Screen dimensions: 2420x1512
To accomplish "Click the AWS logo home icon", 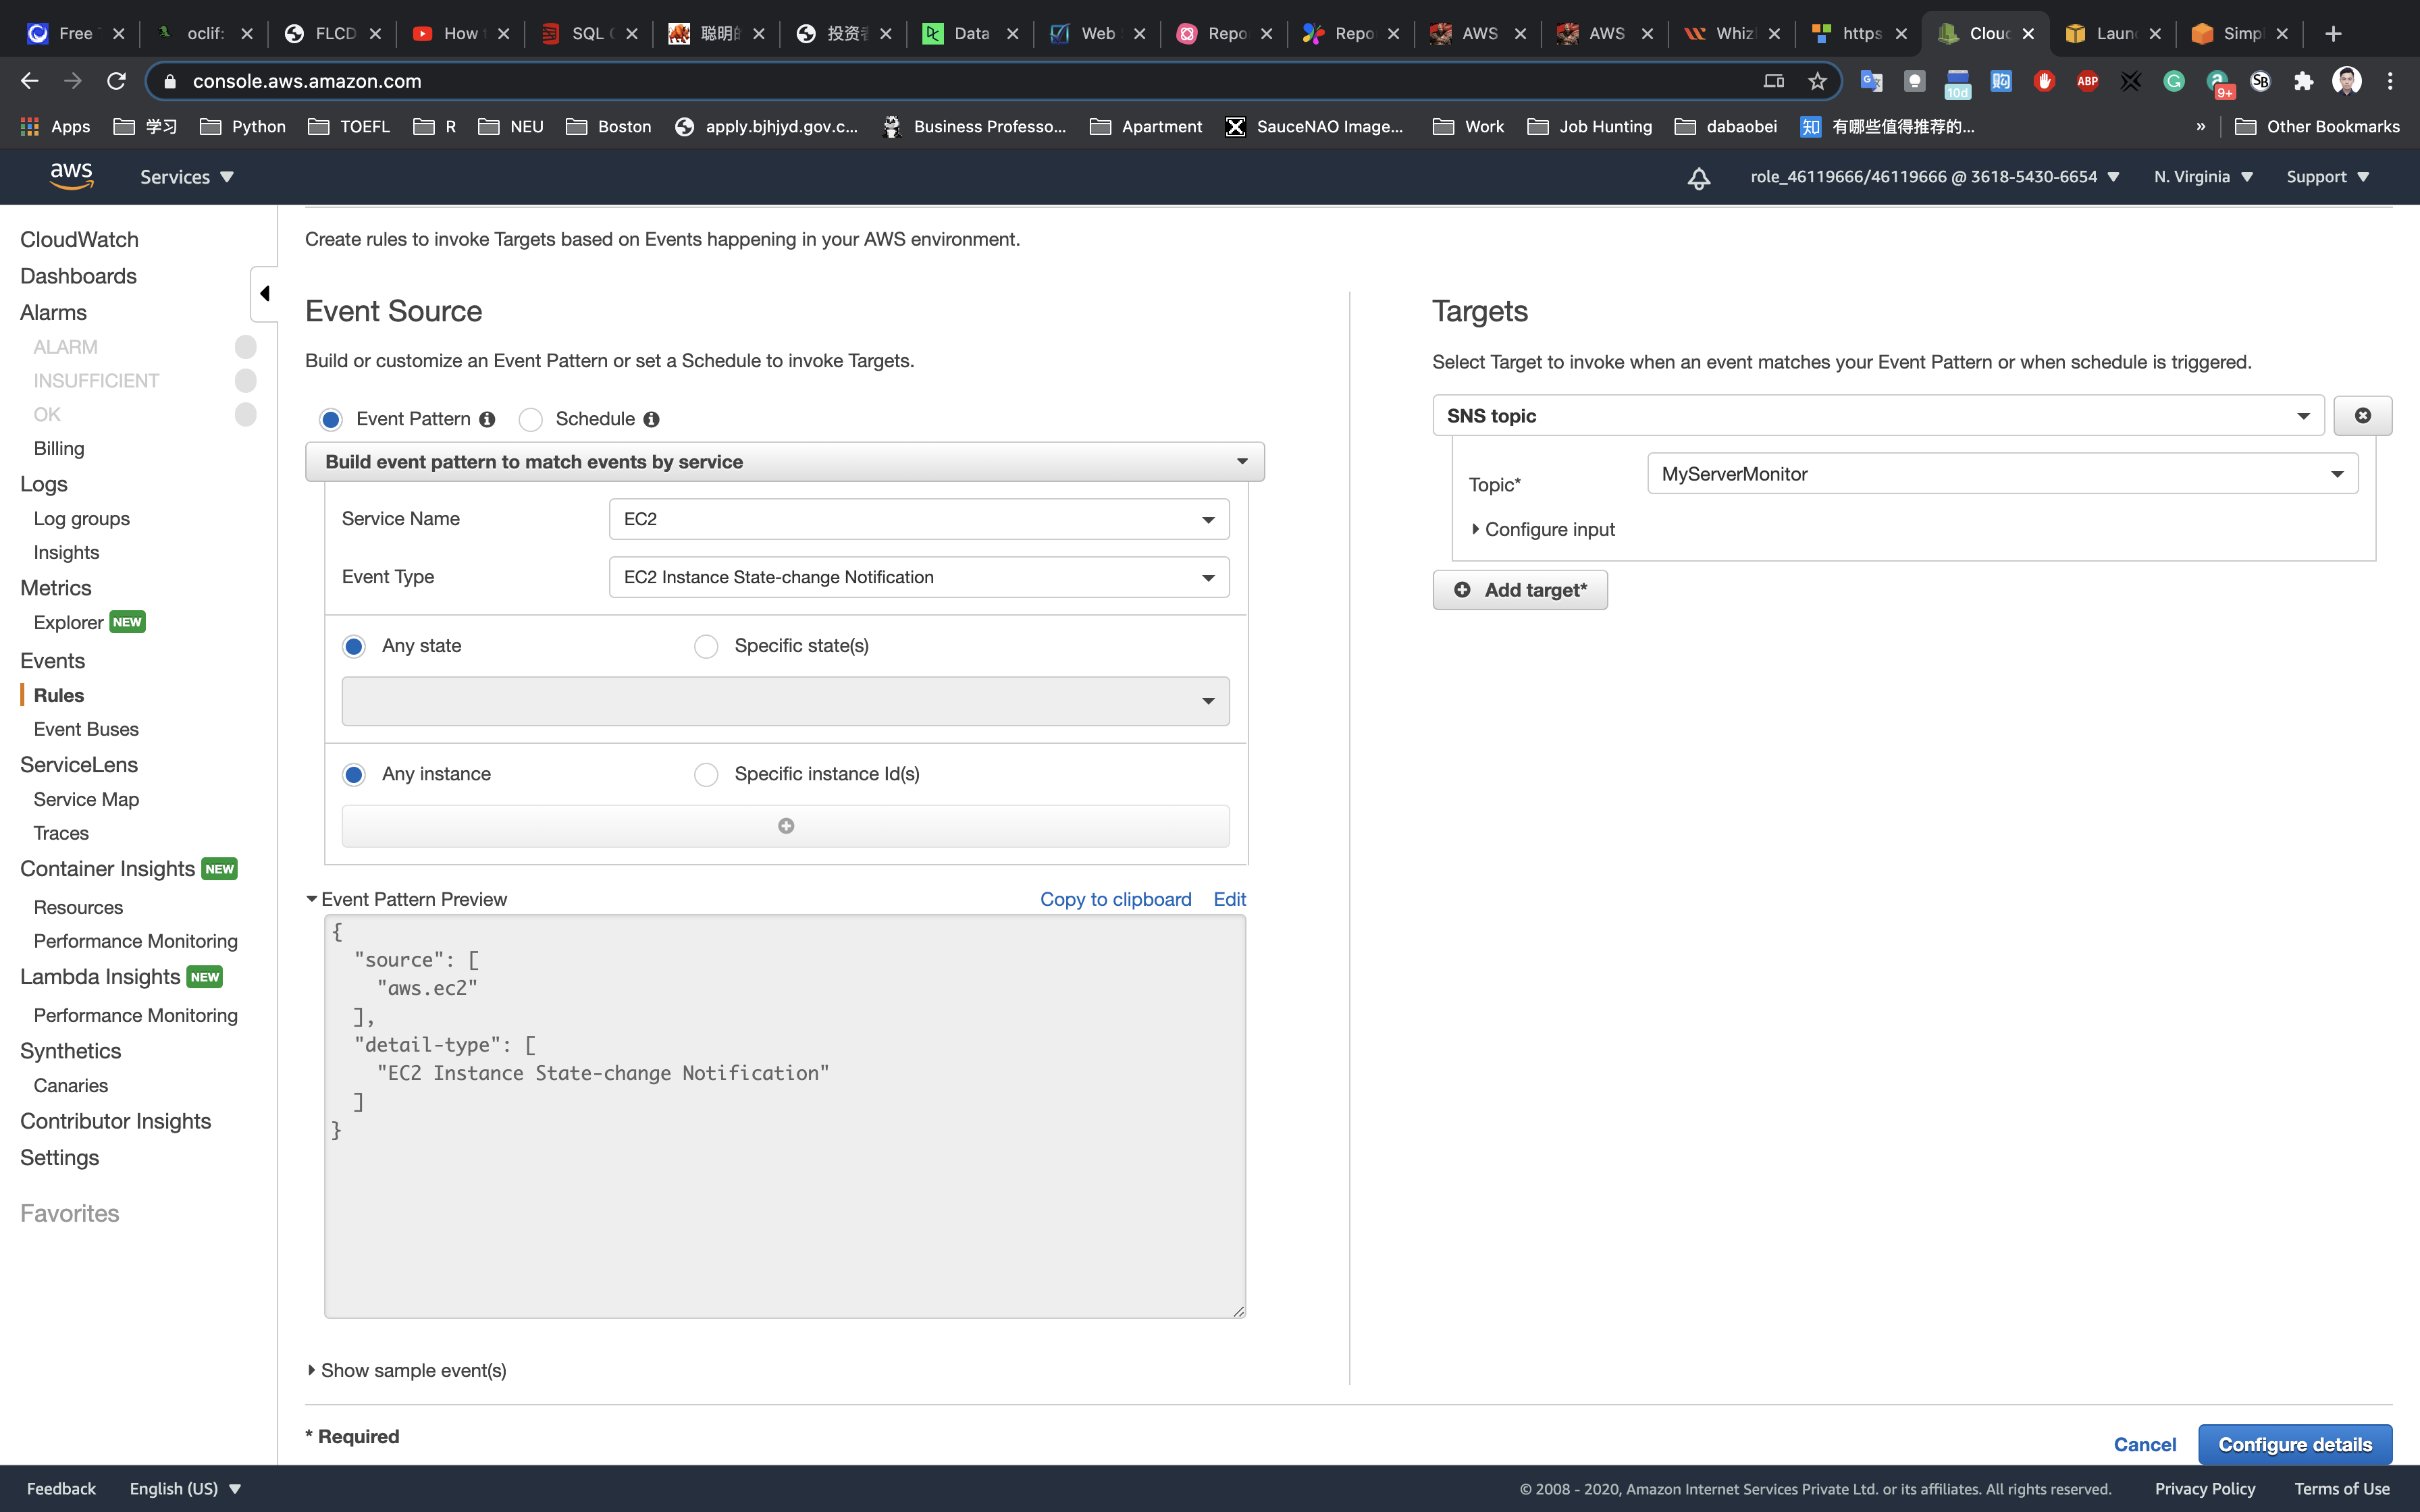I will (71, 176).
